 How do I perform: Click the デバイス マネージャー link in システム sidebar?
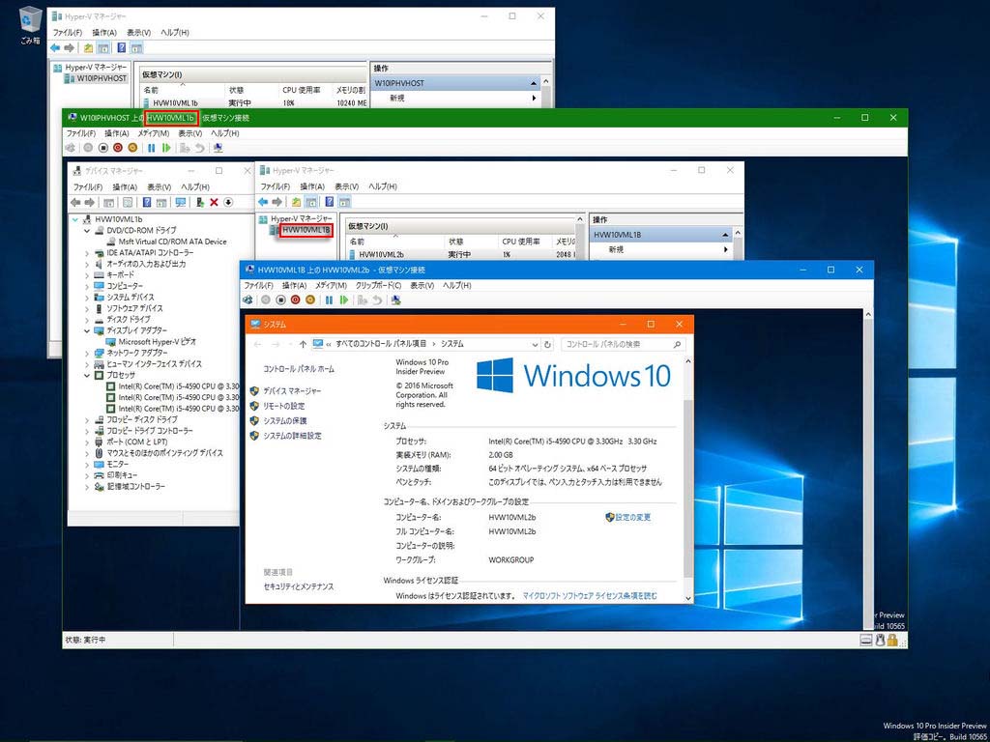click(292, 391)
